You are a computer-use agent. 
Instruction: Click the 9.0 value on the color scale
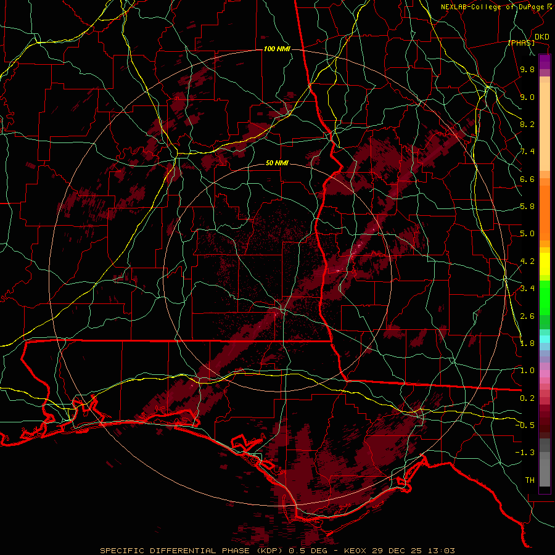pos(527,97)
